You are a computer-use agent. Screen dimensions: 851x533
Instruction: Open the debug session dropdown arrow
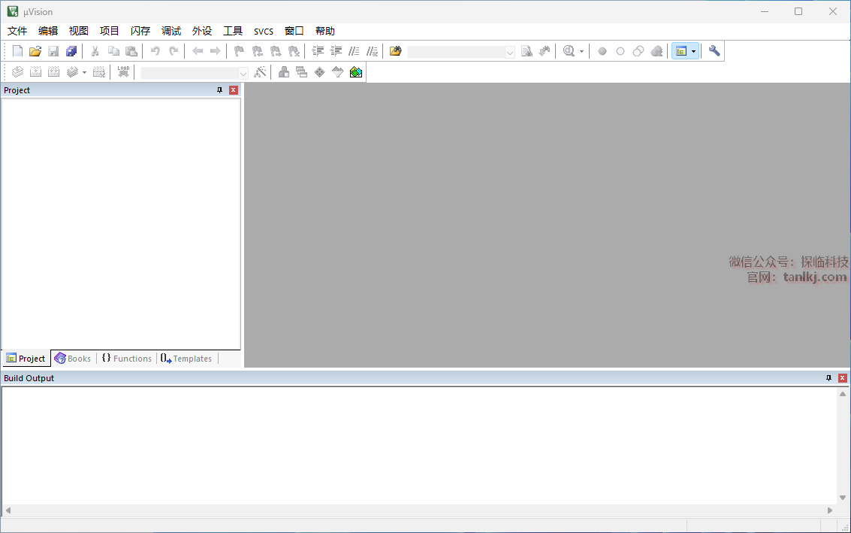point(581,52)
